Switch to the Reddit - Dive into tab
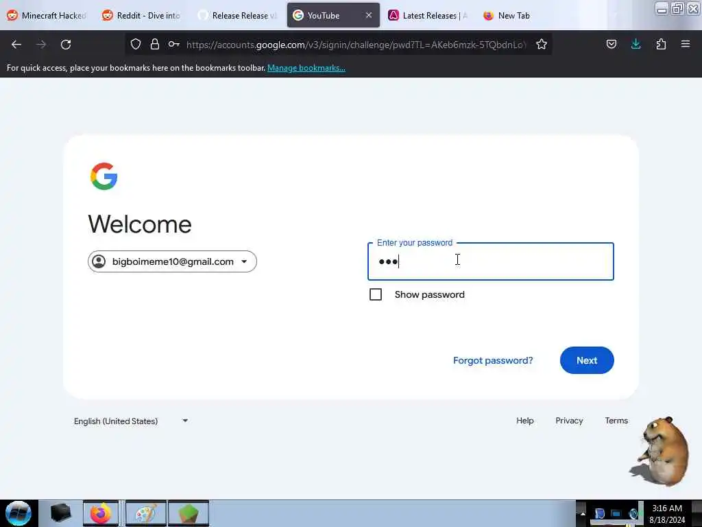 [x=141, y=15]
